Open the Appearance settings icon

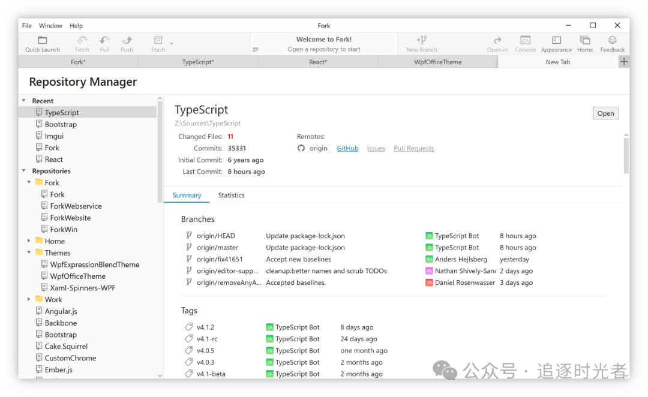click(556, 41)
